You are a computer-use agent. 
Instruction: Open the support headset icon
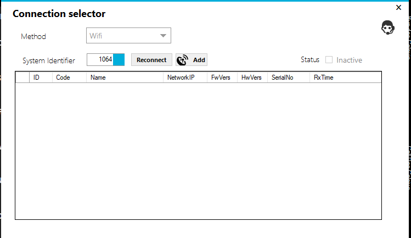(x=389, y=28)
